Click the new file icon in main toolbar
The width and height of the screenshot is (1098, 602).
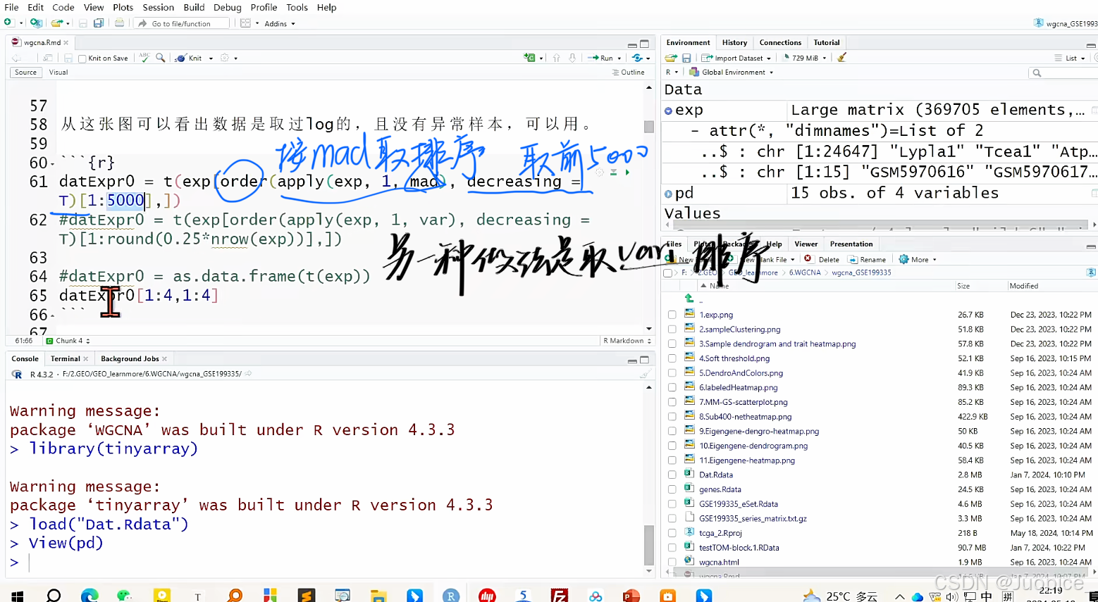pos(8,23)
